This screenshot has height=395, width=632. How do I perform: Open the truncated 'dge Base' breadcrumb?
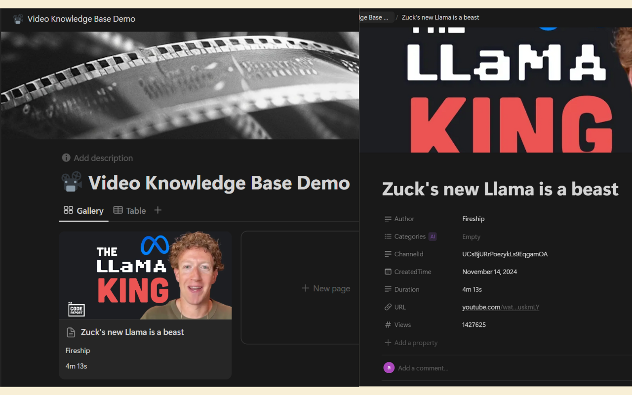[375, 17]
